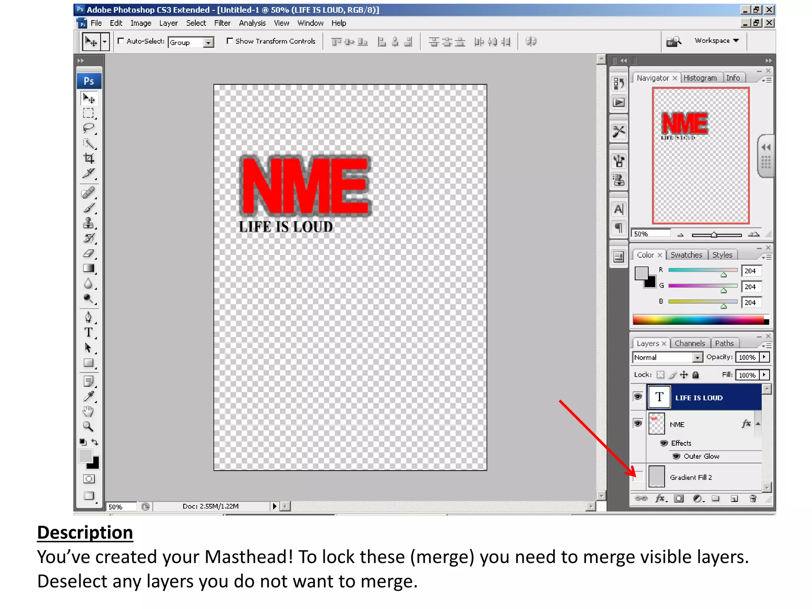Add a layer mask
The height and width of the screenshot is (609, 812).
(x=679, y=498)
